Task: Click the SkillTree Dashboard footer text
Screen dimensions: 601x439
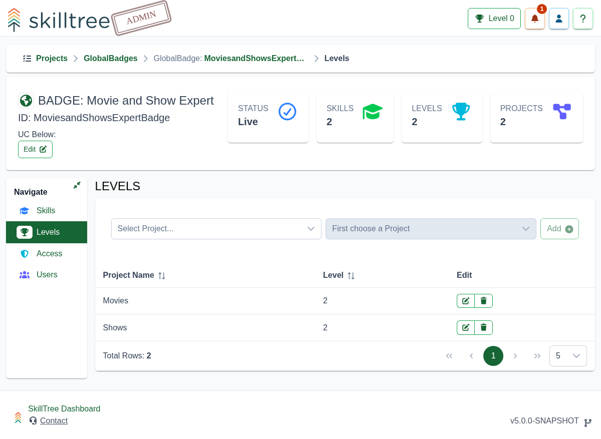Action: click(x=64, y=409)
